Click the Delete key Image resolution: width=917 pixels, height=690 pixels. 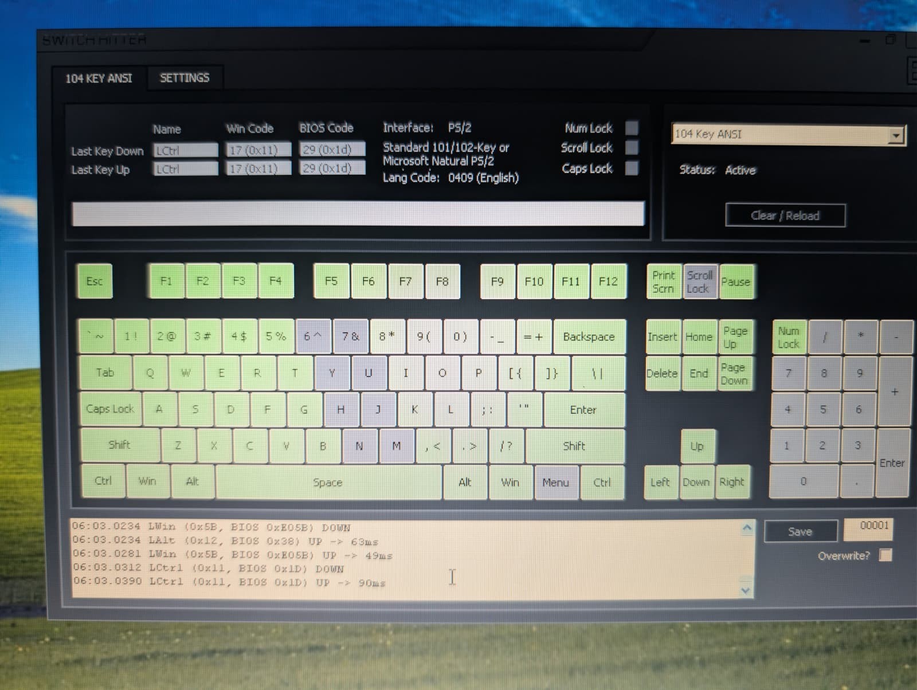pyautogui.click(x=662, y=373)
